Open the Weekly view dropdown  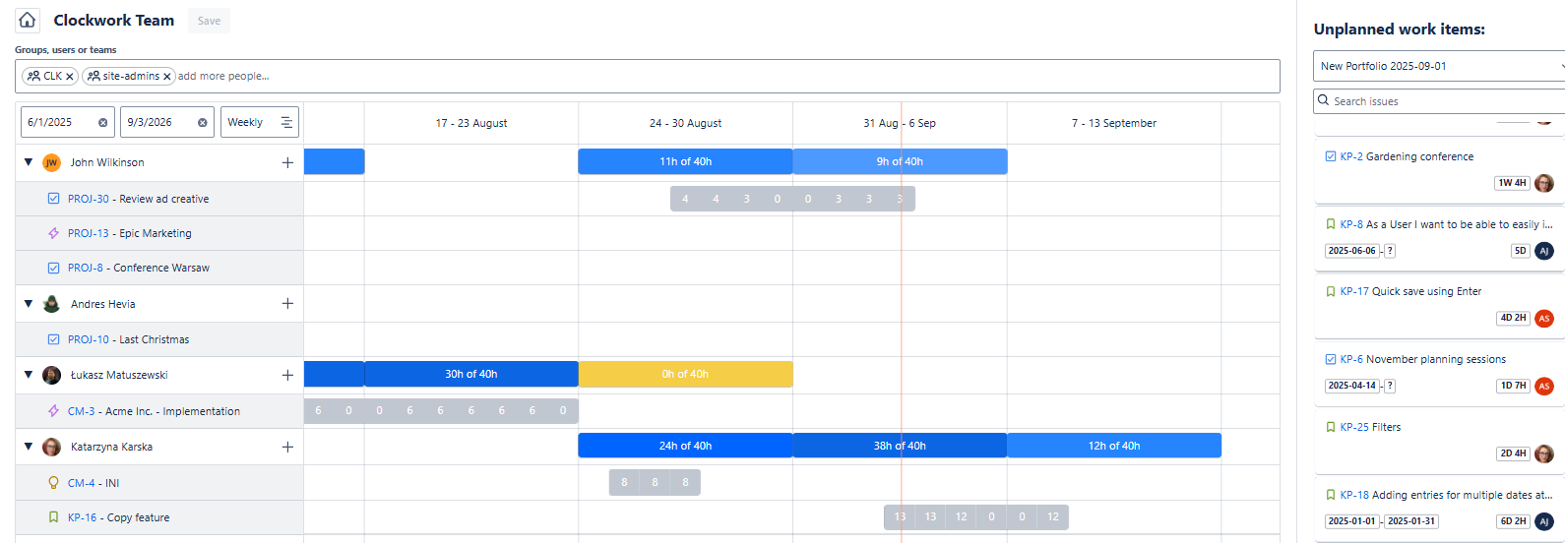point(259,123)
